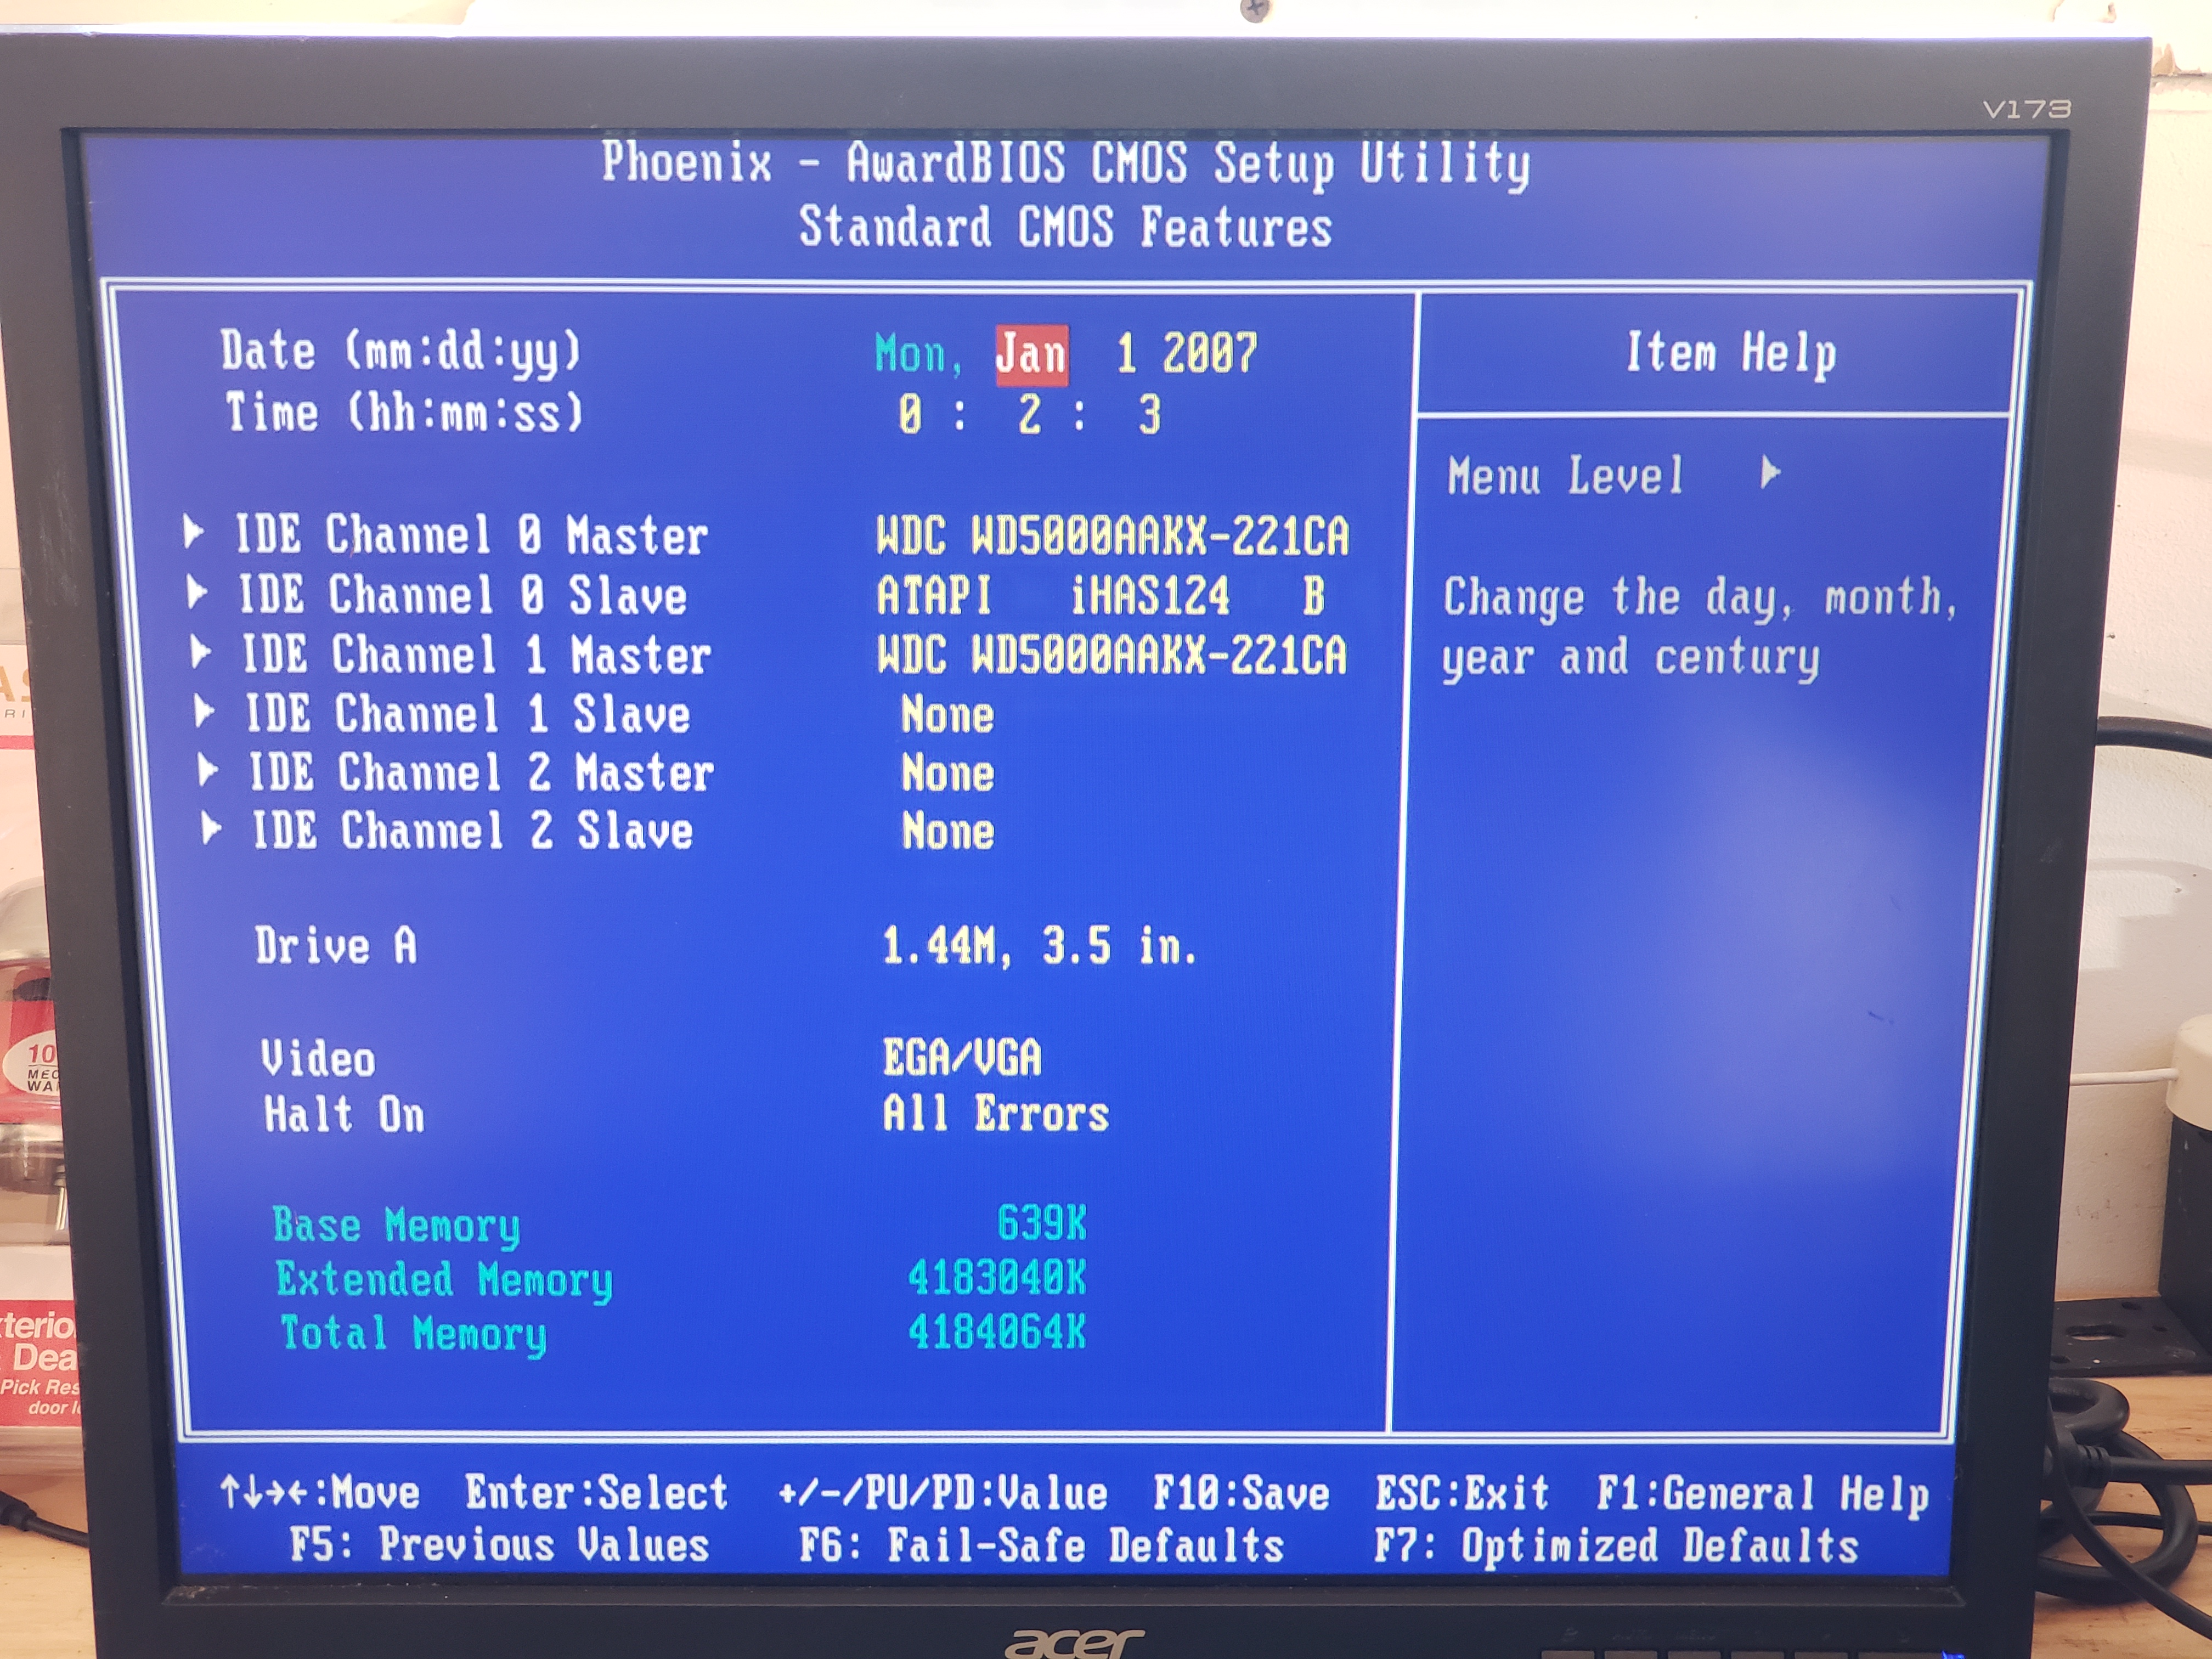Select the hour value 0 in Time
The width and height of the screenshot is (2212, 1659).
click(910, 414)
